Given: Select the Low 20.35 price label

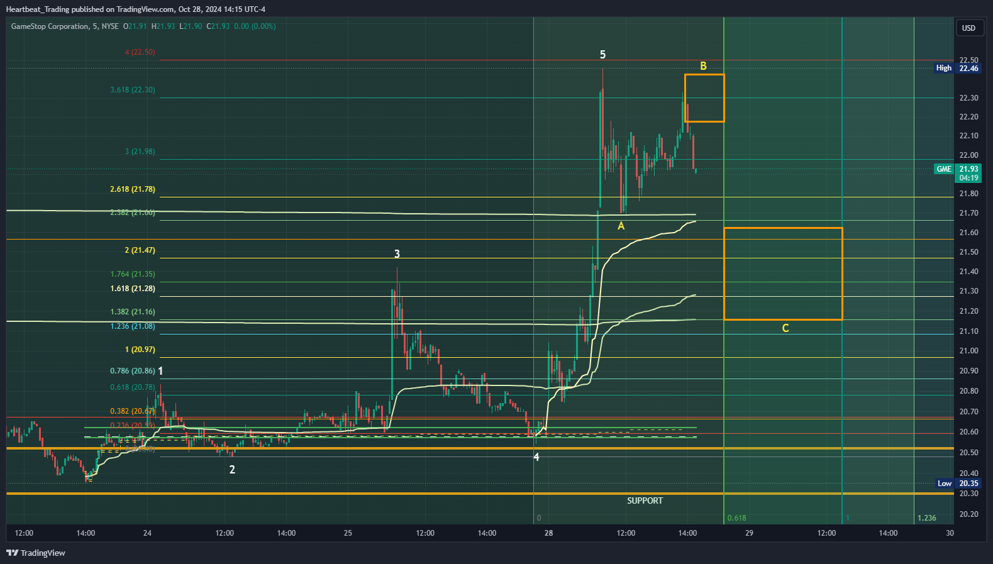Looking at the screenshot, I should pyautogui.click(x=958, y=484).
